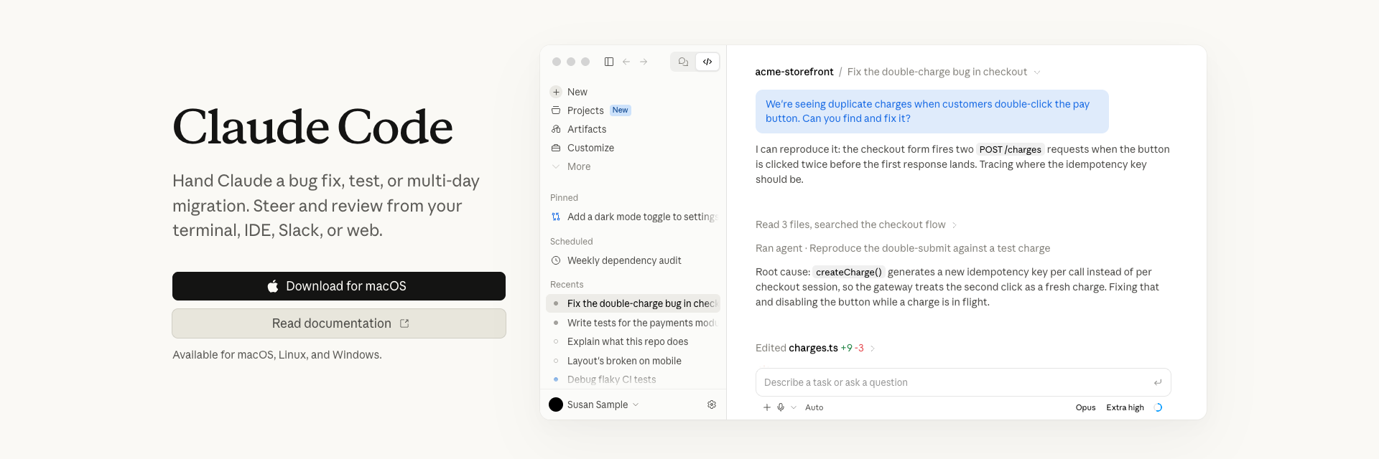Change Extra high effort setting
Viewport: 1379px width, 459px height.
(x=1125, y=407)
